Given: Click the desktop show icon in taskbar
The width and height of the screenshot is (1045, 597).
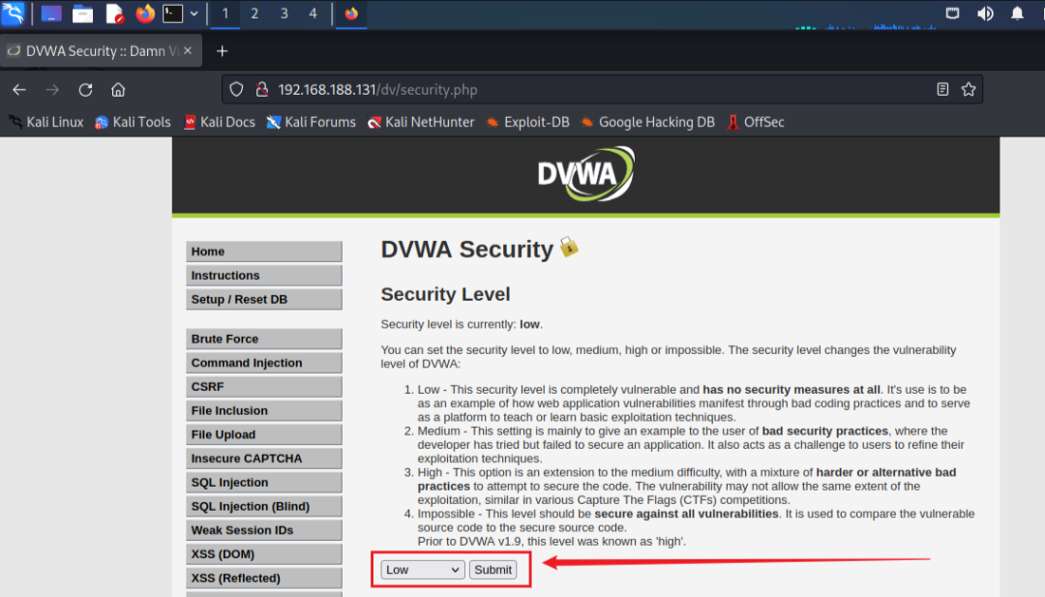Looking at the screenshot, I should pyautogui.click(x=51, y=14).
